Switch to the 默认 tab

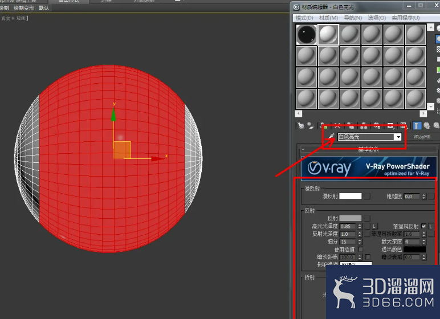point(44,8)
